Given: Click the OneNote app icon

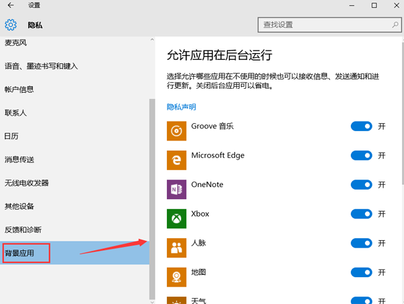Looking at the screenshot, I should point(176,189).
